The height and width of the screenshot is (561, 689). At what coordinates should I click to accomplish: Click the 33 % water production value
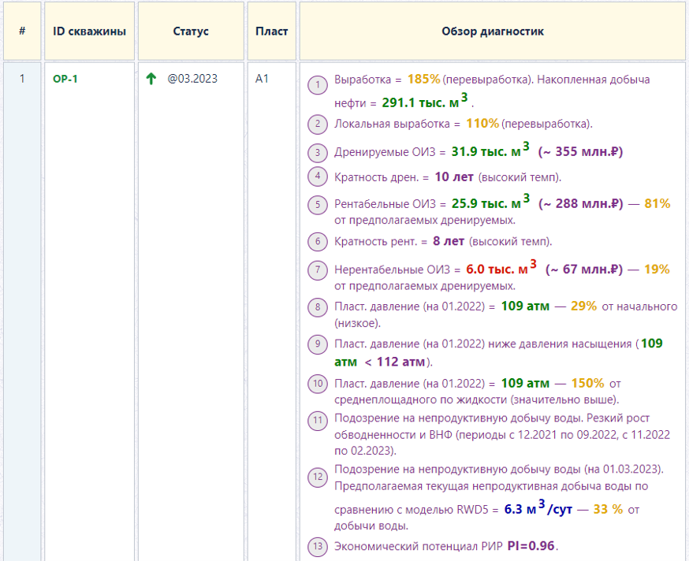[x=608, y=509]
